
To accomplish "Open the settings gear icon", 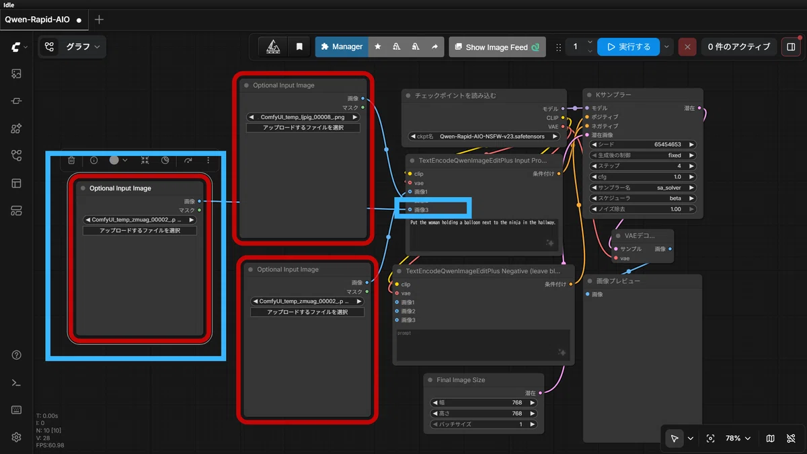I will 17,437.
